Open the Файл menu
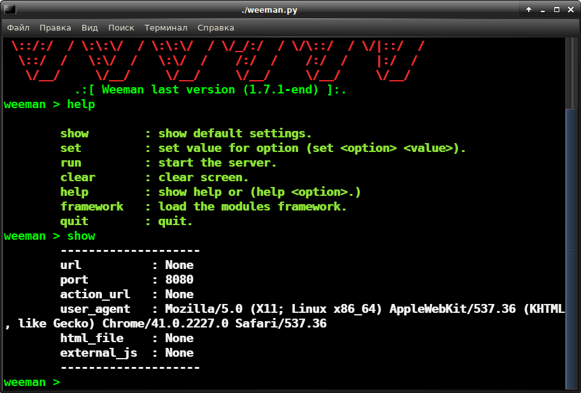This screenshot has height=393, width=581. tap(18, 27)
